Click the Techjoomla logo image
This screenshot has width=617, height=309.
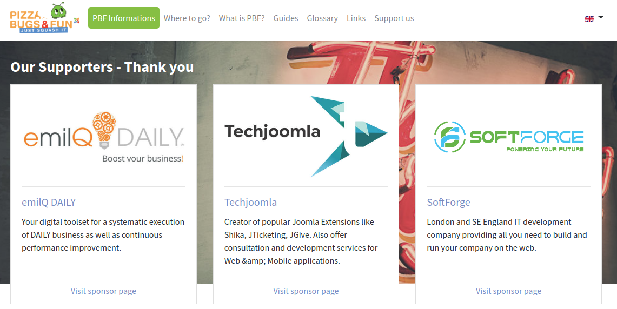click(x=306, y=136)
